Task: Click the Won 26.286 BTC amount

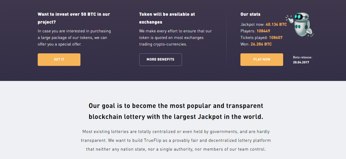Action: click(261, 44)
